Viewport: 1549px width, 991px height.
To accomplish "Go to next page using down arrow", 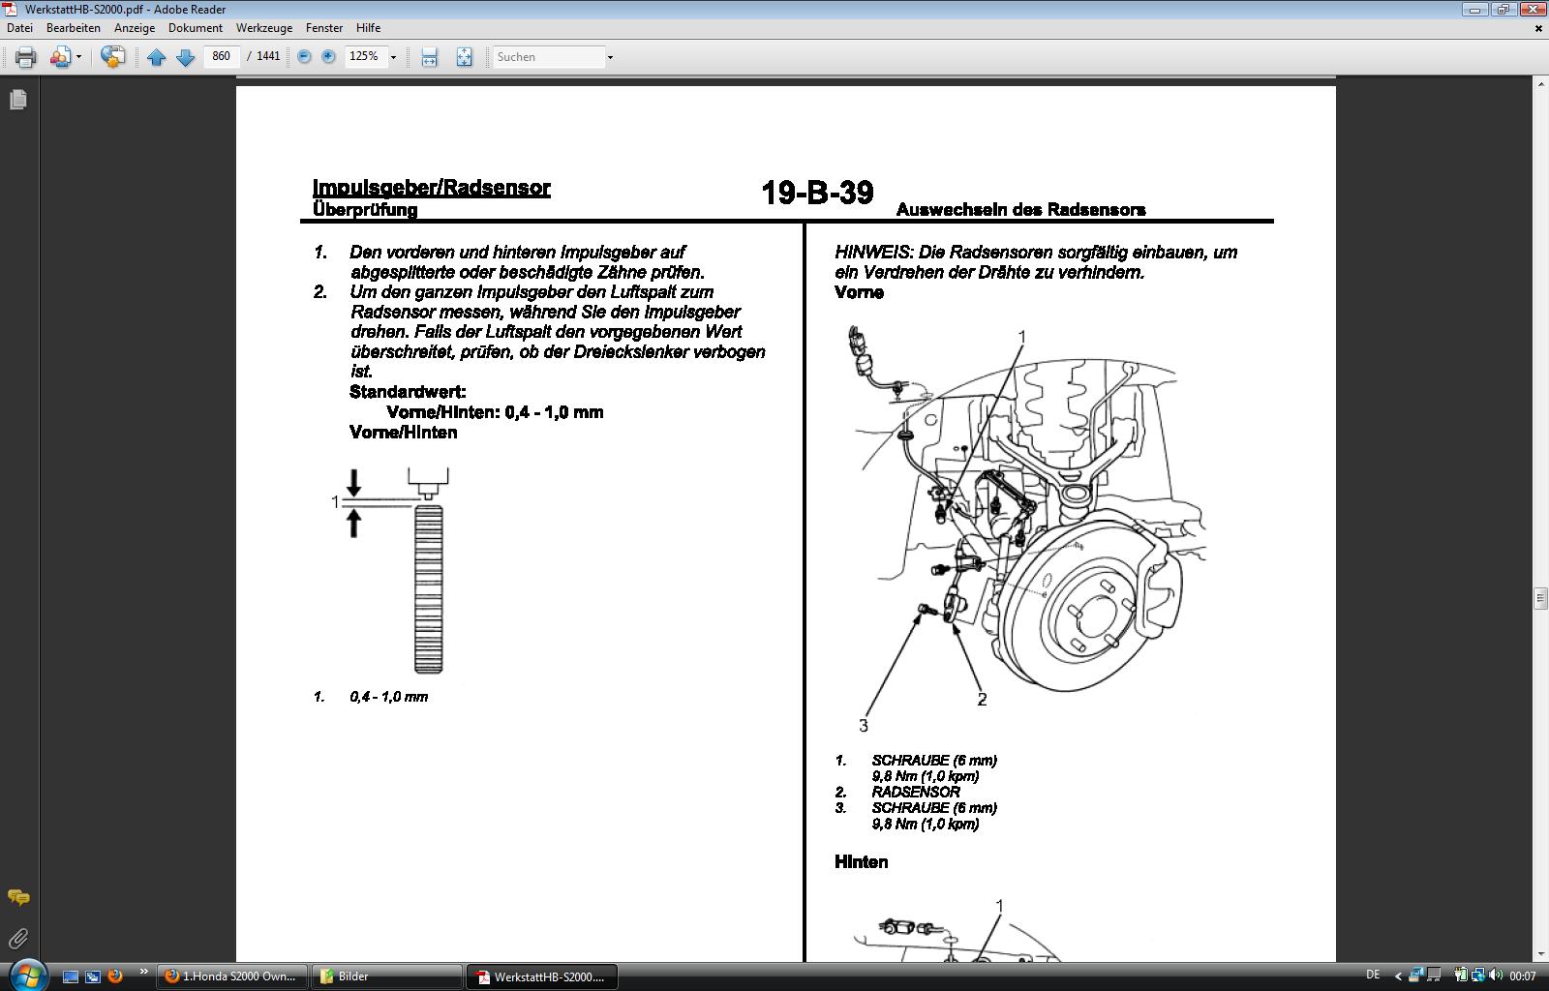I will pos(185,57).
